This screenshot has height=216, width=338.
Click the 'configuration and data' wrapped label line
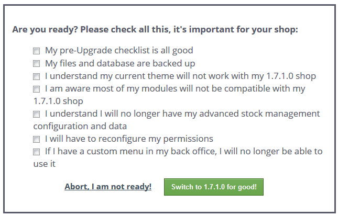coord(80,126)
